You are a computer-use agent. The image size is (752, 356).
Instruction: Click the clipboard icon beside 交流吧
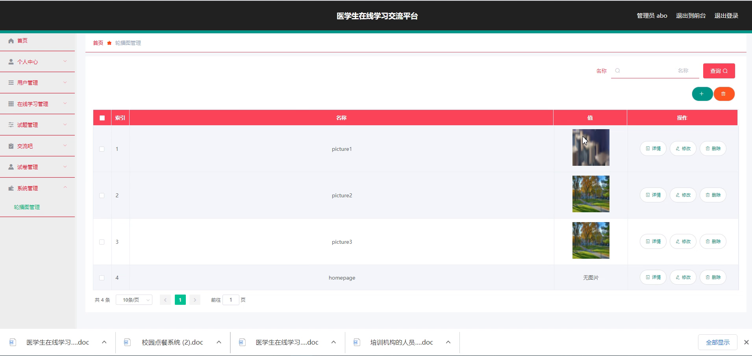[x=11, y=146]
